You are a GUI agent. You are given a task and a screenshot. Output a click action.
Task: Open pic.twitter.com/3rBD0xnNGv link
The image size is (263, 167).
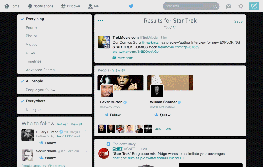tap(135, 52)
